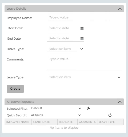
Task: Click the All Leave Requests header title
Action: tap(21, 102)
